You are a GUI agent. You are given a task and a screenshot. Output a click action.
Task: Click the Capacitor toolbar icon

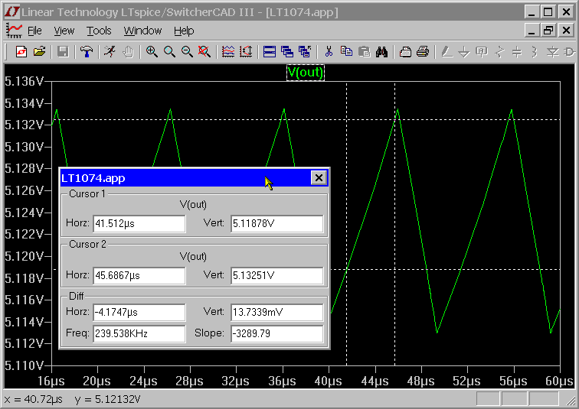[517, 51]
